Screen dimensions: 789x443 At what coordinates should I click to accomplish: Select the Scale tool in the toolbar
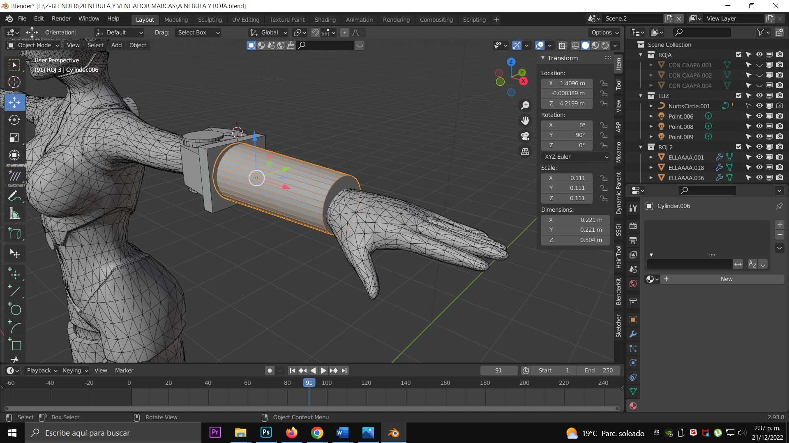click(x=14, y=137)
